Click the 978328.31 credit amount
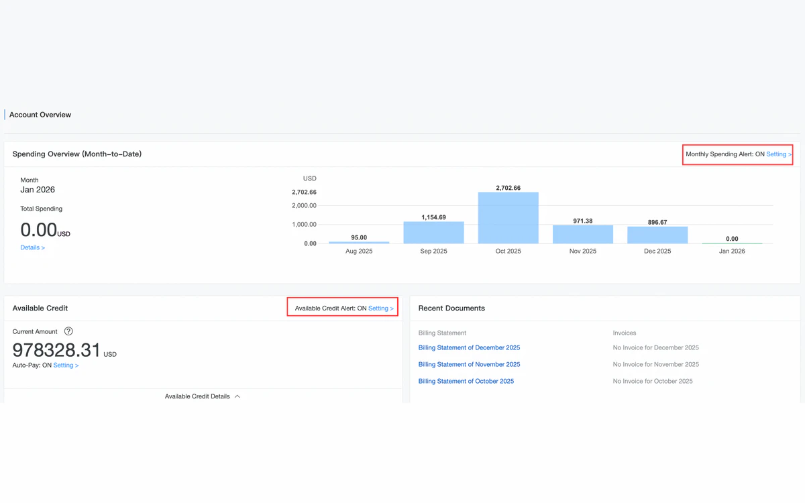 (56, 350)
